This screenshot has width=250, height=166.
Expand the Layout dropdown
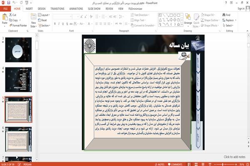(x=44, y=15)
